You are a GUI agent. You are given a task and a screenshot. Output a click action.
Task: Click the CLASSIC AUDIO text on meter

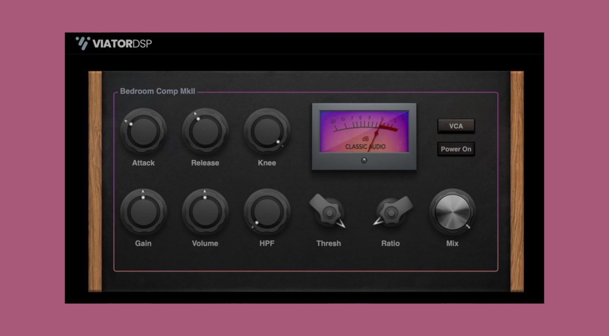click(x=366, y=146)
